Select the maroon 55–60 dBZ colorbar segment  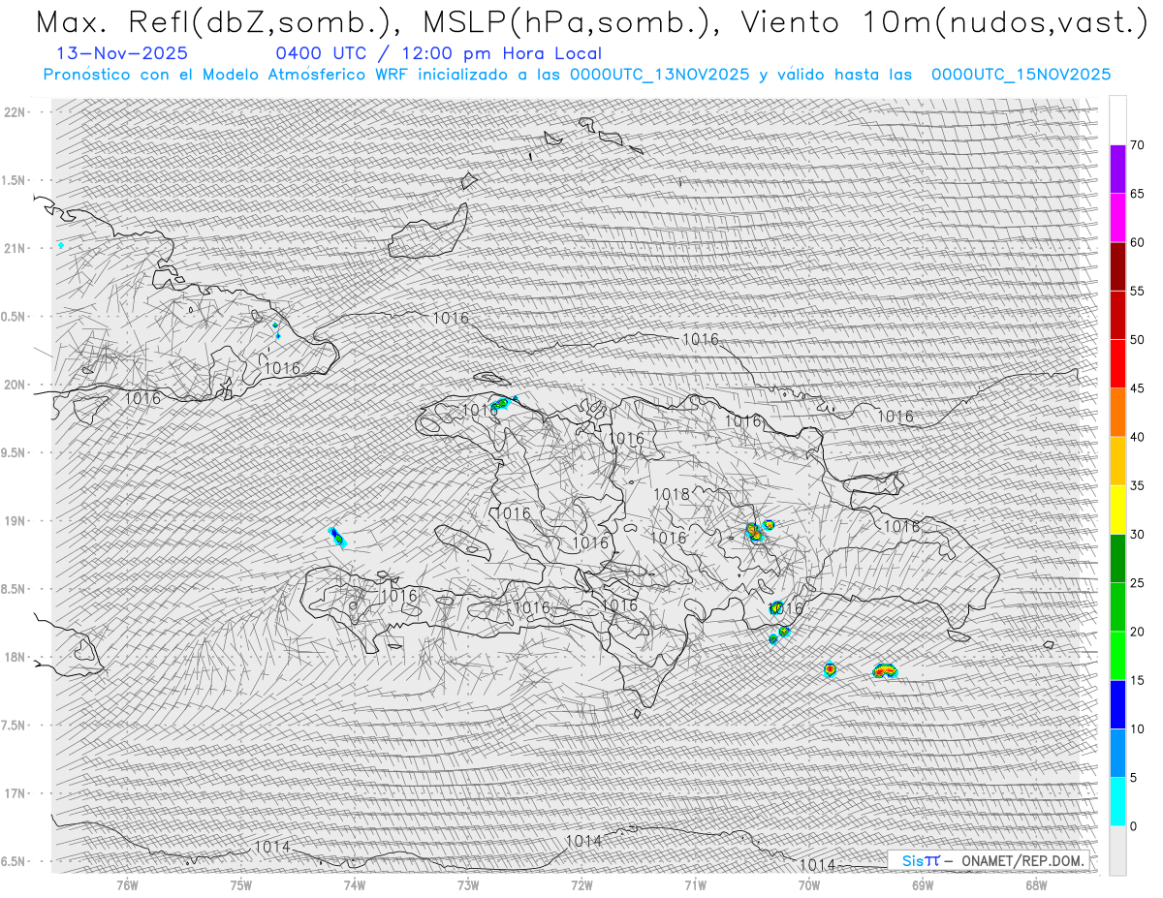point(1117,266)
